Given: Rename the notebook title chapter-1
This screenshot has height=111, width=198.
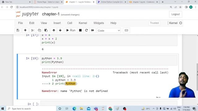Looking at the screenshot, I should (x=51, y=14).
